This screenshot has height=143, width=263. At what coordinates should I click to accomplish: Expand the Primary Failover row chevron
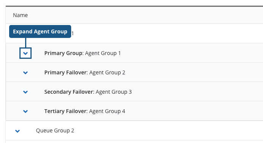coord(26,72)
